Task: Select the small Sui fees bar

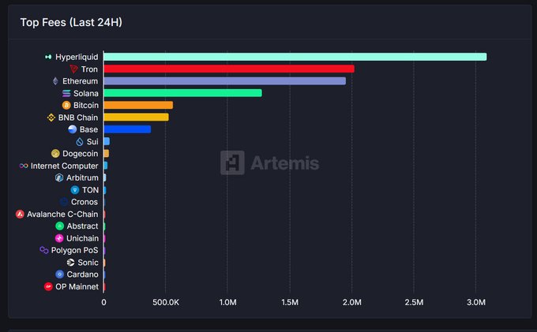Action: 107,141
